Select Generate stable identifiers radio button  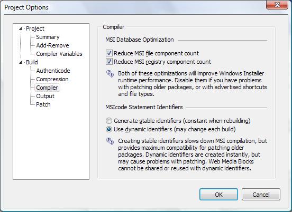pyautogui.click(x=109, y=121)
